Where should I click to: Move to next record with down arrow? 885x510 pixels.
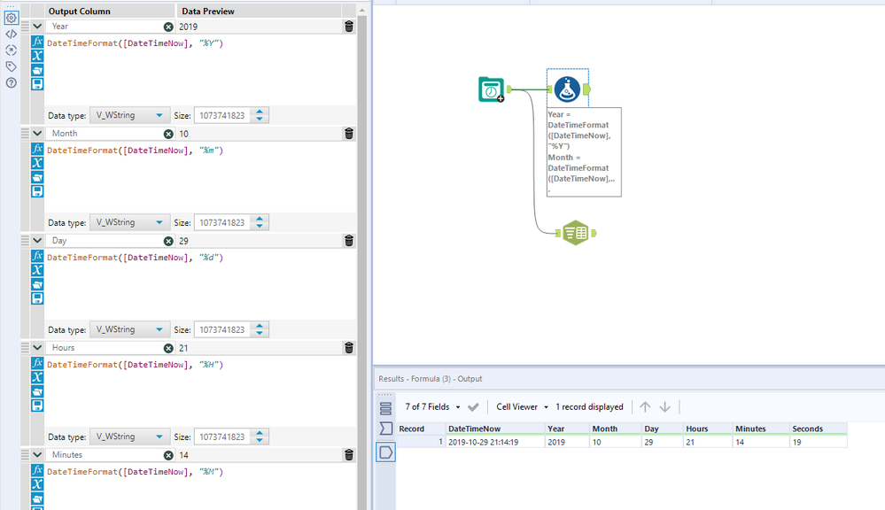click(665, 406)
